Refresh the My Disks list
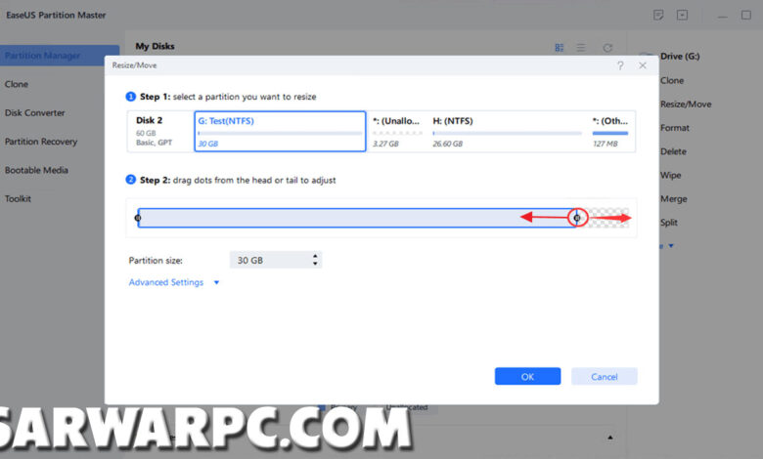 (607, 48)
